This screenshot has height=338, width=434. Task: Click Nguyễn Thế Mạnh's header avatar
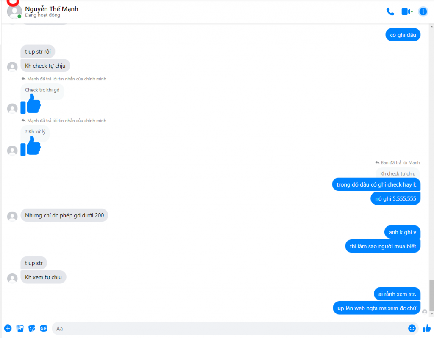[14, 11]
